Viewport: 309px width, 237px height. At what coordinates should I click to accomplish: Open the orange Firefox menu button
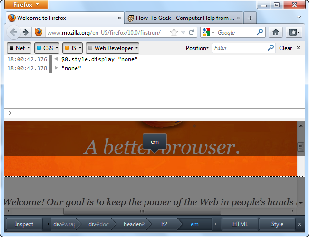click(x=26, y=5)
